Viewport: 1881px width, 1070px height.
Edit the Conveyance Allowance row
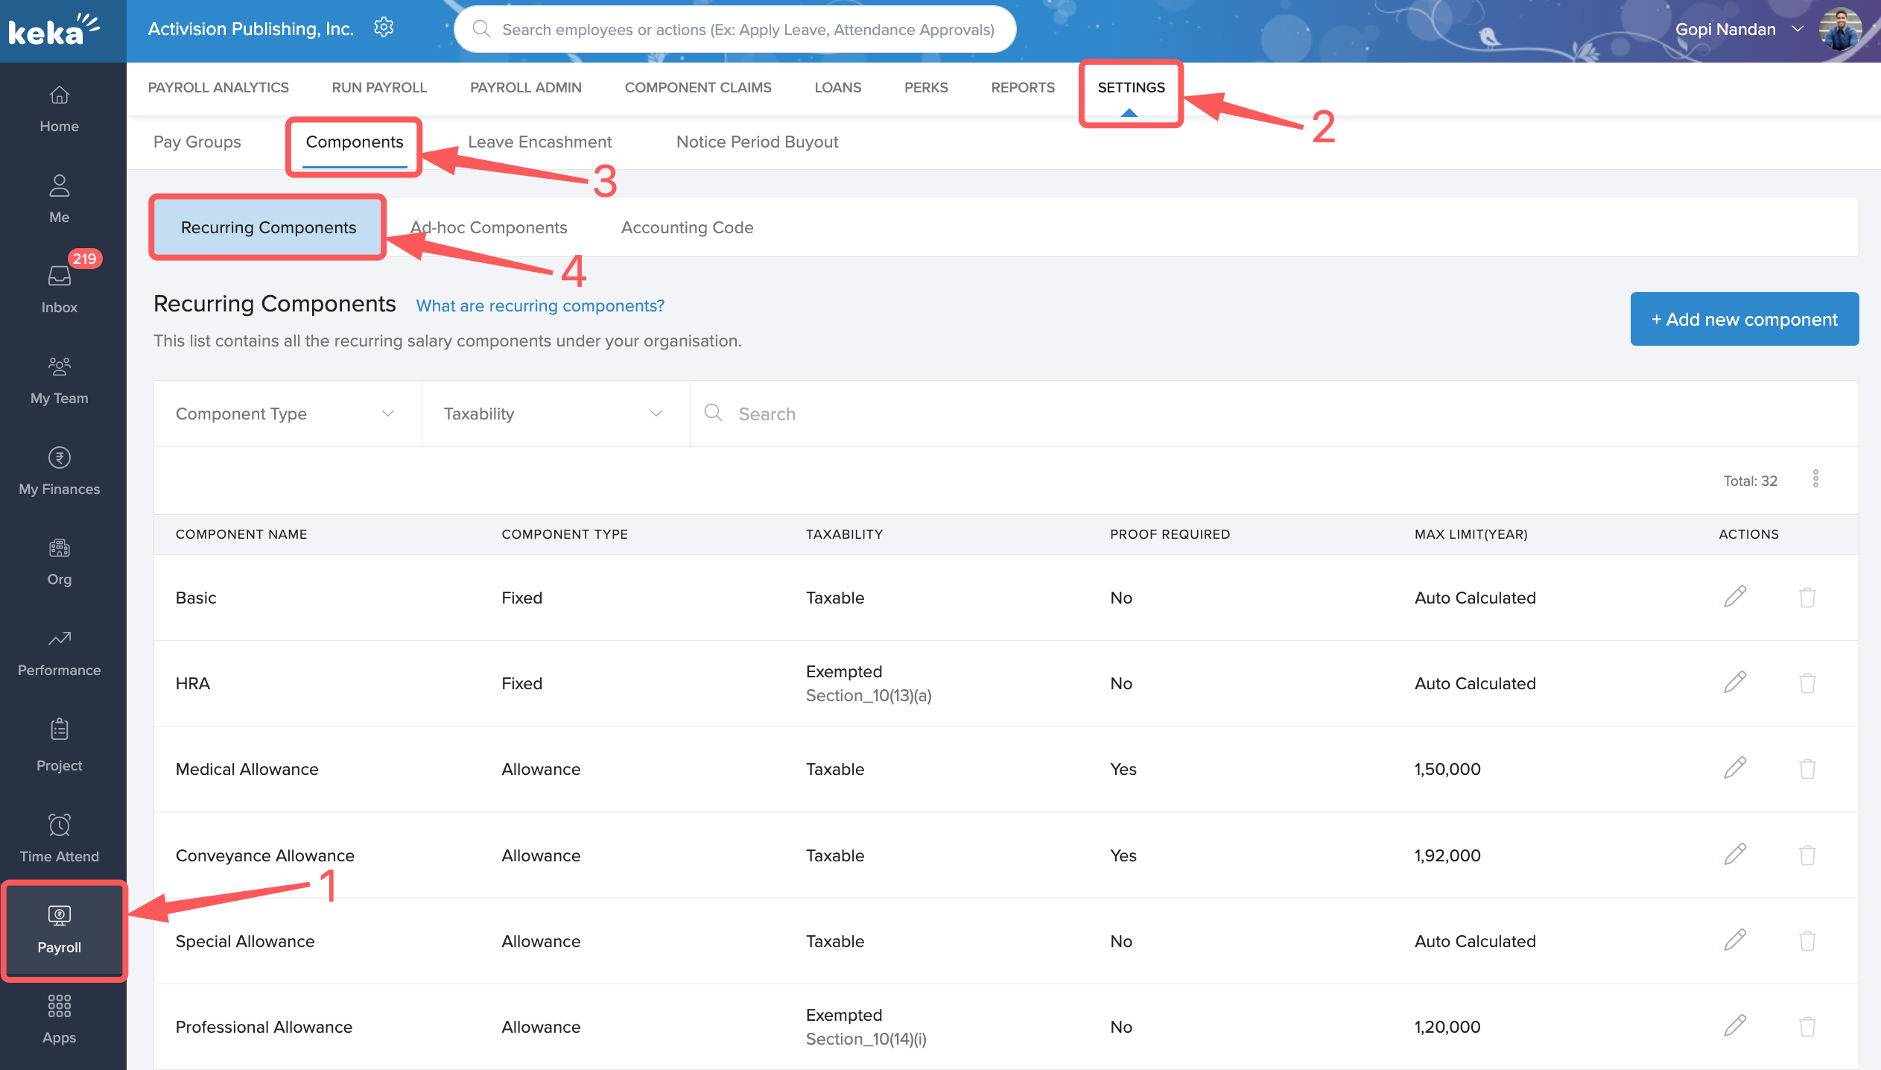click(x=1735, y=855)
